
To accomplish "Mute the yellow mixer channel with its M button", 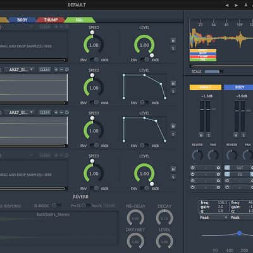I will (x=201, y=135).
